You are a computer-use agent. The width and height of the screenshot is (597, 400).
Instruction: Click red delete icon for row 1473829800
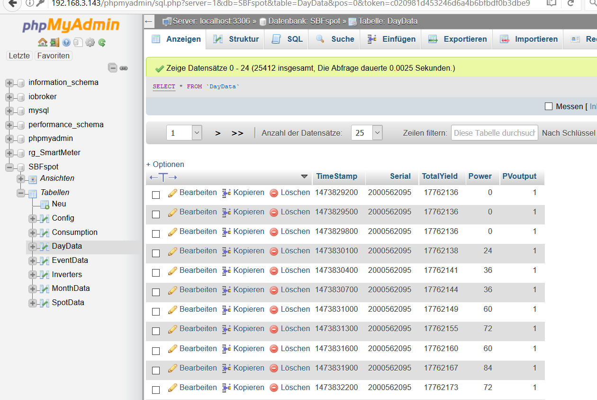274,232
